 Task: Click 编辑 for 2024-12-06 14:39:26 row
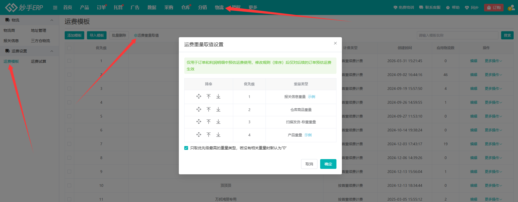pos(474,158)
